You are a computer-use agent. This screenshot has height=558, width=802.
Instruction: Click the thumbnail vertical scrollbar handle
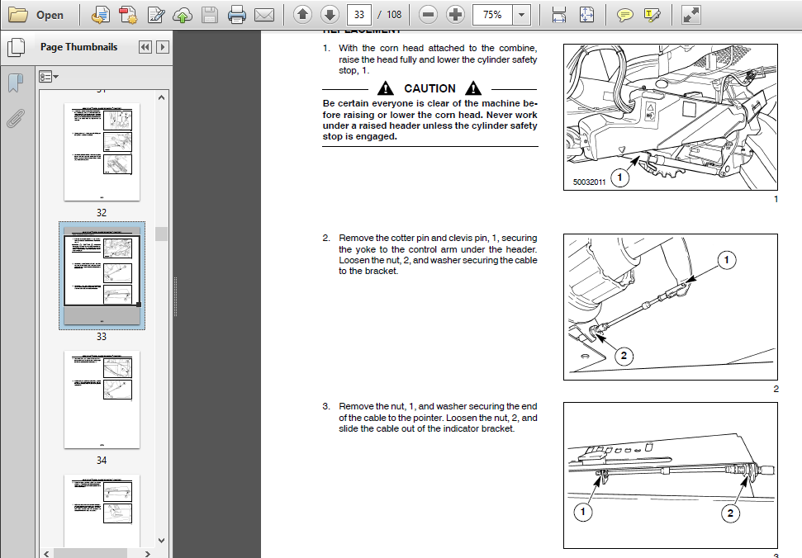[162, 234]
